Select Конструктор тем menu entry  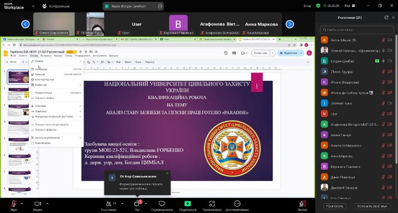tap(56, 79)
